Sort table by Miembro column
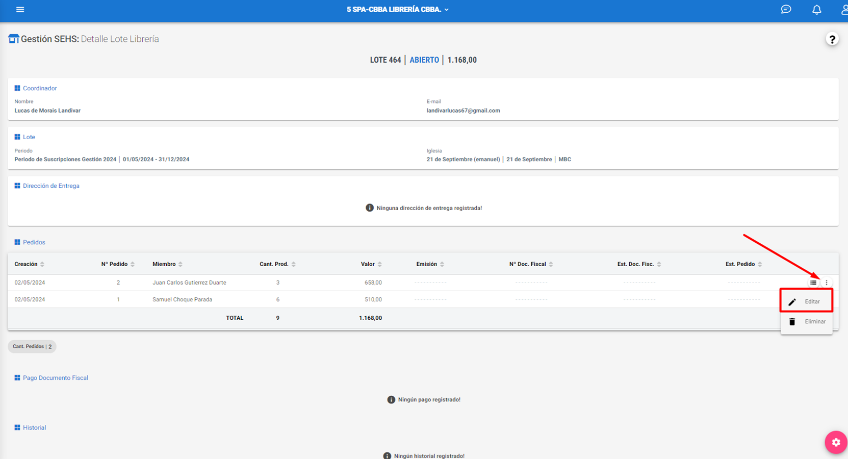The image size is (848, 459). [x=167, y=264]
